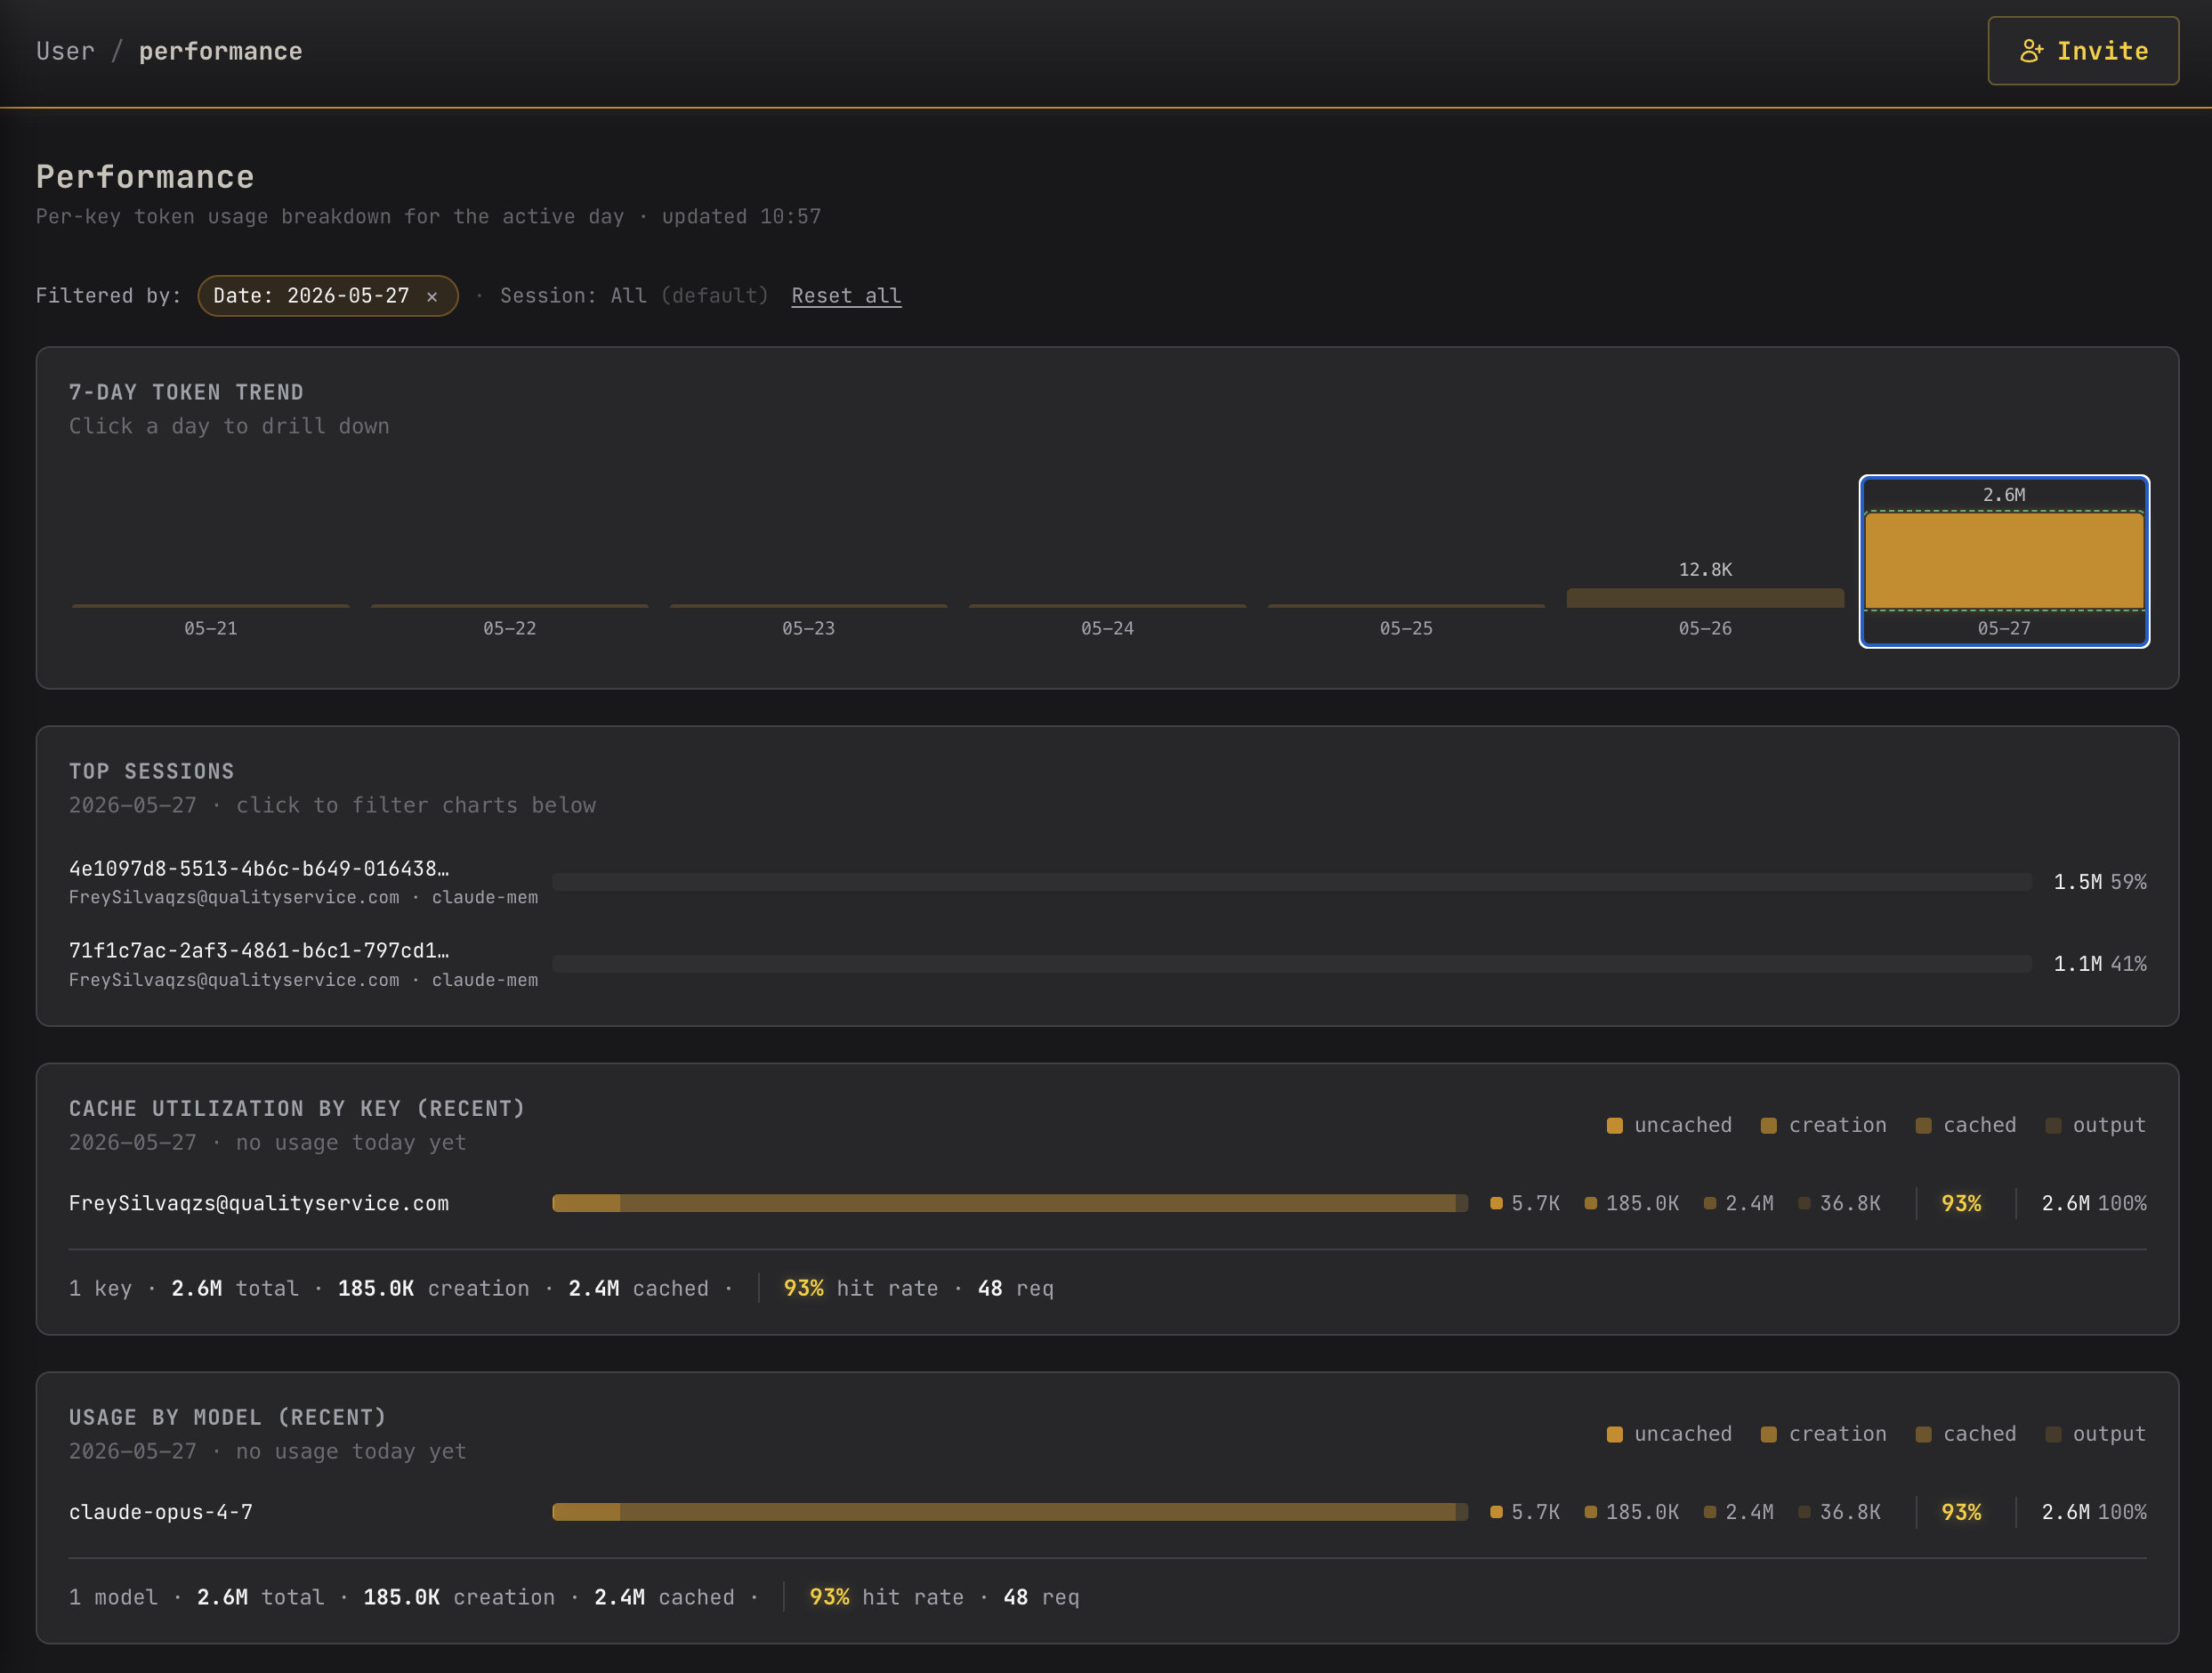Click USAGE BY MODEL (RECENT) heading
This screenshot has width=2212, height=1673.
[228, 1418]
